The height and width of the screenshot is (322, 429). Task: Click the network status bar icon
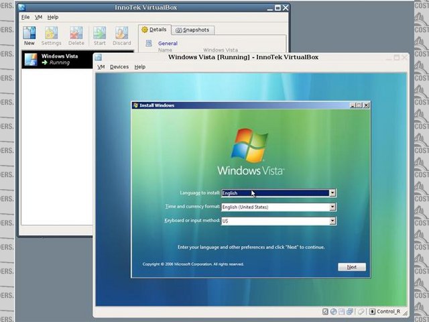pos(350,311)
